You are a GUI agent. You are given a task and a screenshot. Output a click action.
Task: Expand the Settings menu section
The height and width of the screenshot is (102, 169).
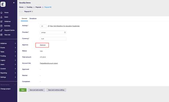click(x=8, y=77)
